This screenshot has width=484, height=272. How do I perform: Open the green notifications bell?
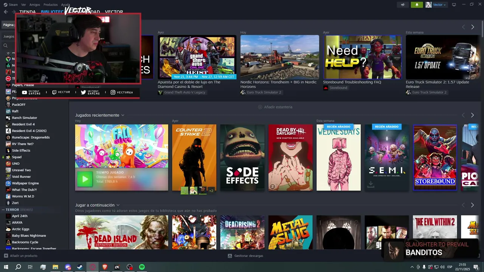coord(417,5)
